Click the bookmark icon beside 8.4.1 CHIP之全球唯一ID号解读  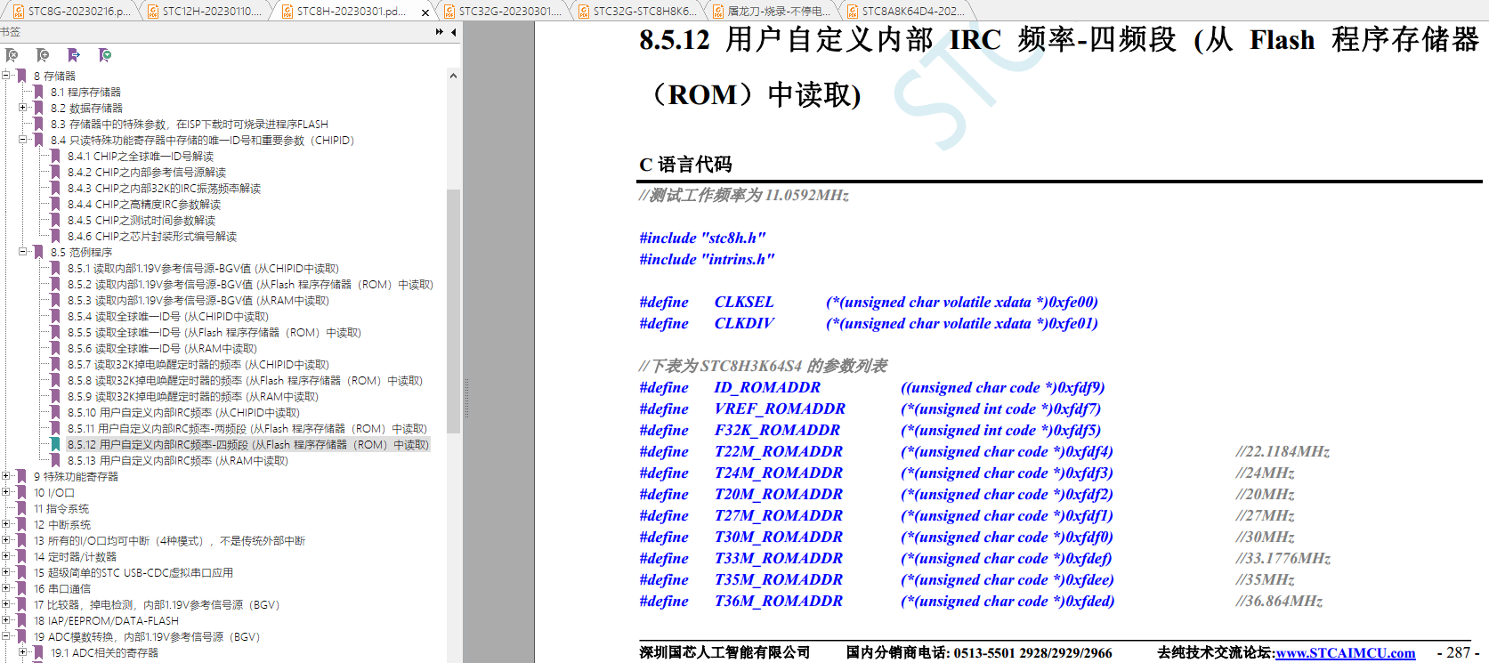55,157
